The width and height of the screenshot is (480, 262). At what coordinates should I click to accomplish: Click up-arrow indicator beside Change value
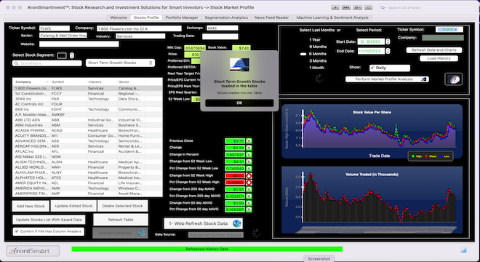[x=249, y=148]
